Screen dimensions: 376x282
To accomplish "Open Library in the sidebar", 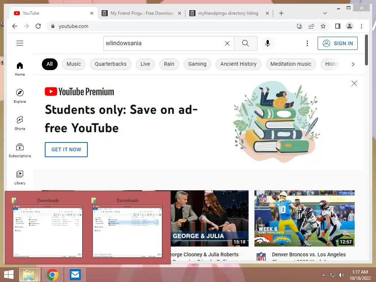I will tap(20, 177).
